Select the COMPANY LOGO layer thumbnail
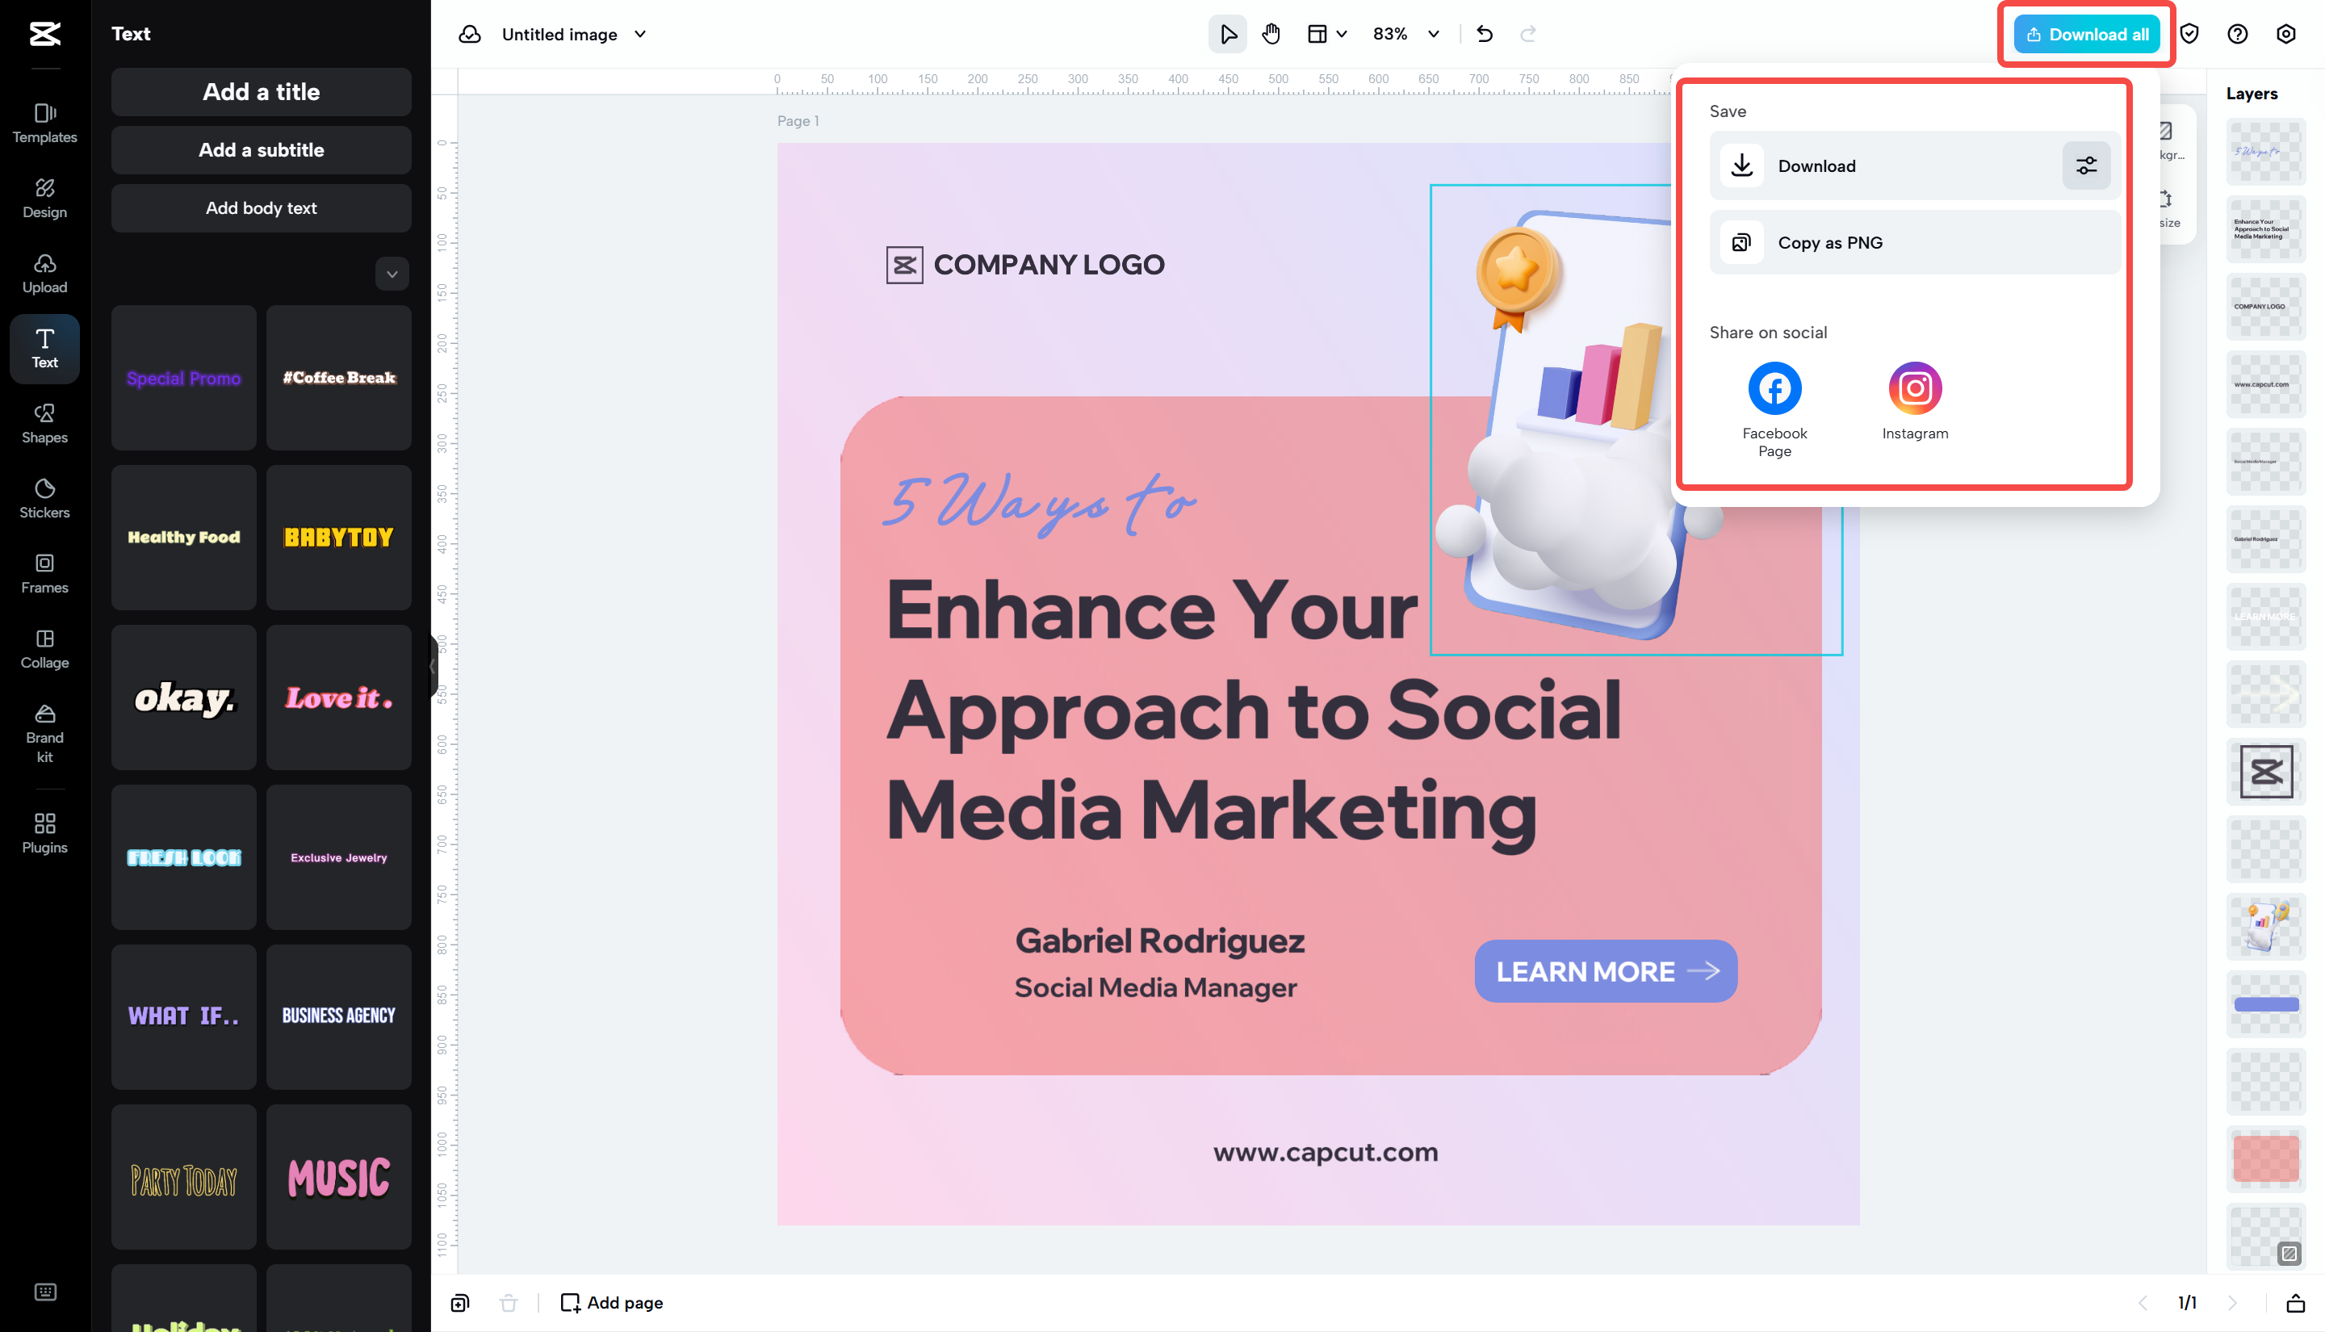This screenshot has width=2325, height=1332. 2264,306
